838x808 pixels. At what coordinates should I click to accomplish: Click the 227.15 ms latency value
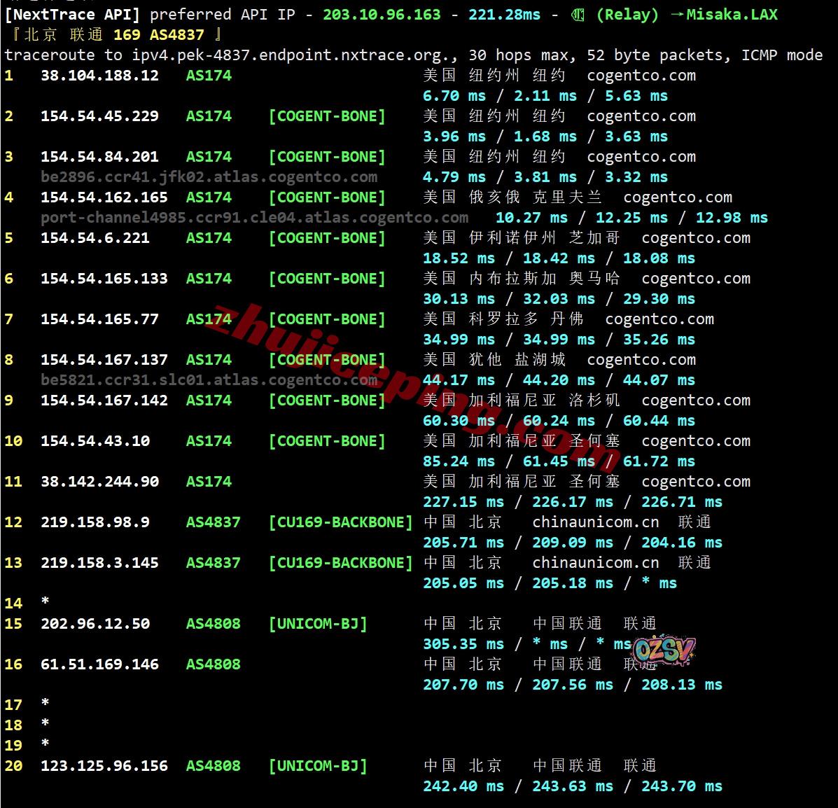[463, 502]
